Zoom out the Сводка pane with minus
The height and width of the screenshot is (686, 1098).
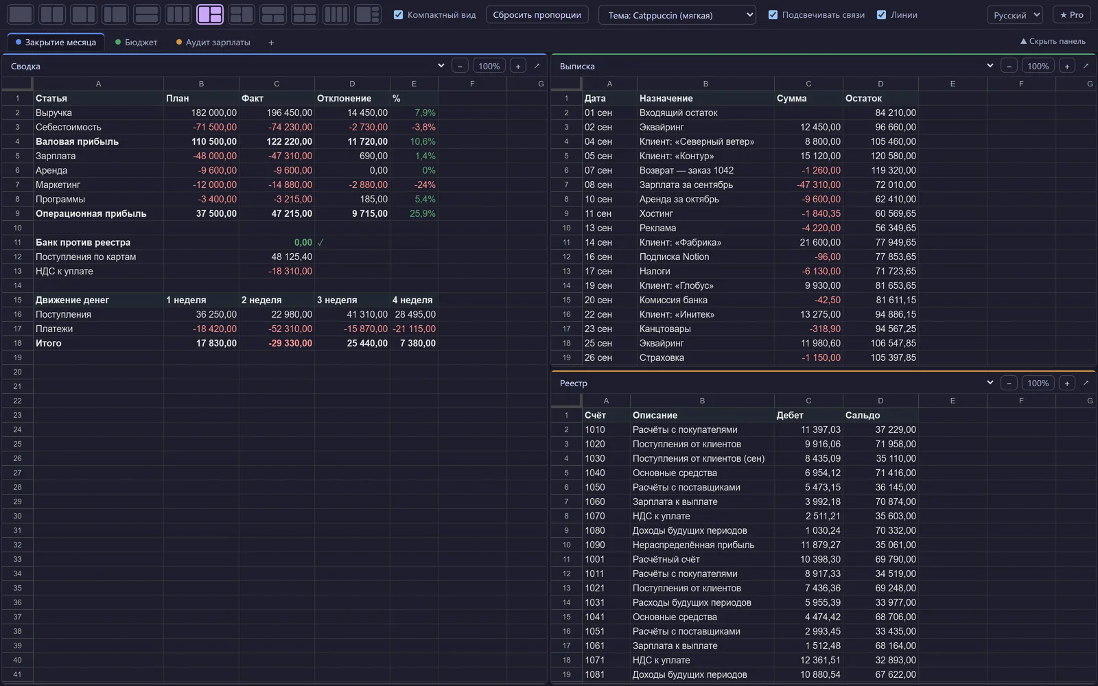pos(460,66)
